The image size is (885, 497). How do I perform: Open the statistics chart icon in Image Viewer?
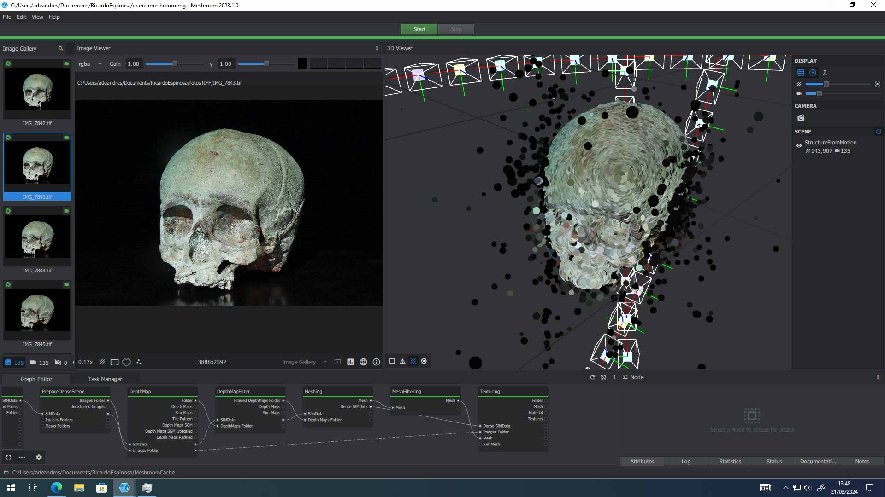click(x=350, y=362)
